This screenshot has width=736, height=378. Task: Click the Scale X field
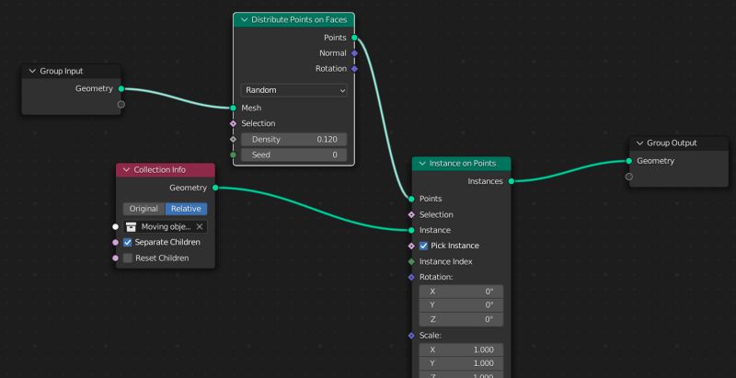pos(462,349)
